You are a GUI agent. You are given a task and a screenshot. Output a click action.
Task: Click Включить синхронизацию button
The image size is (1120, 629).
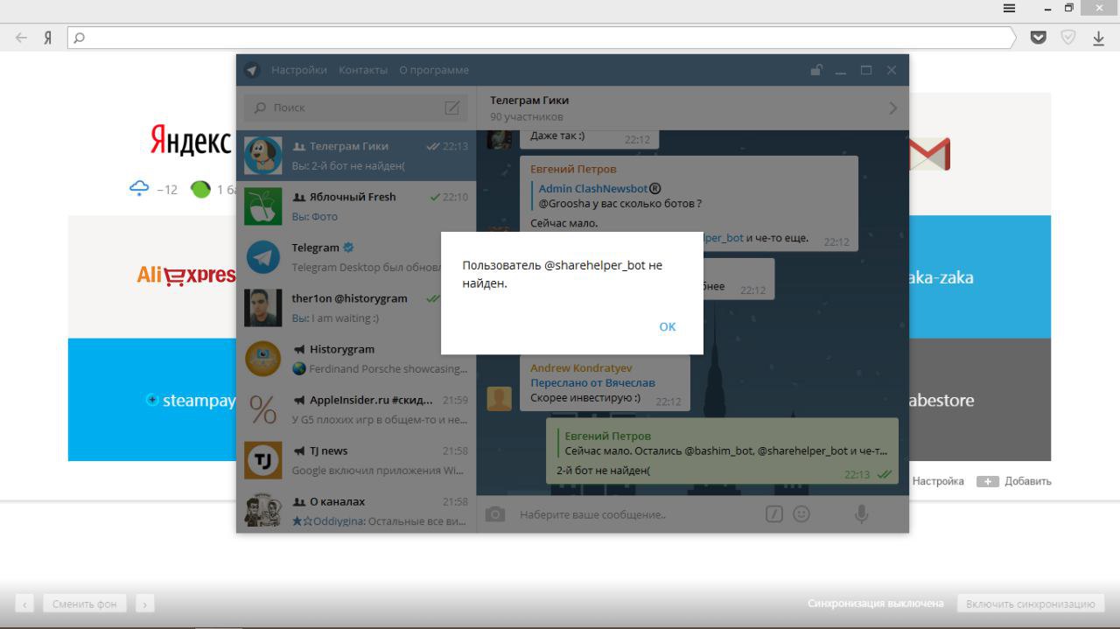(1031, 604)
